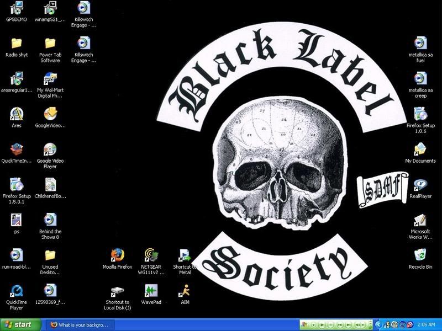Click the Windows Start button

tap(21, 325)
